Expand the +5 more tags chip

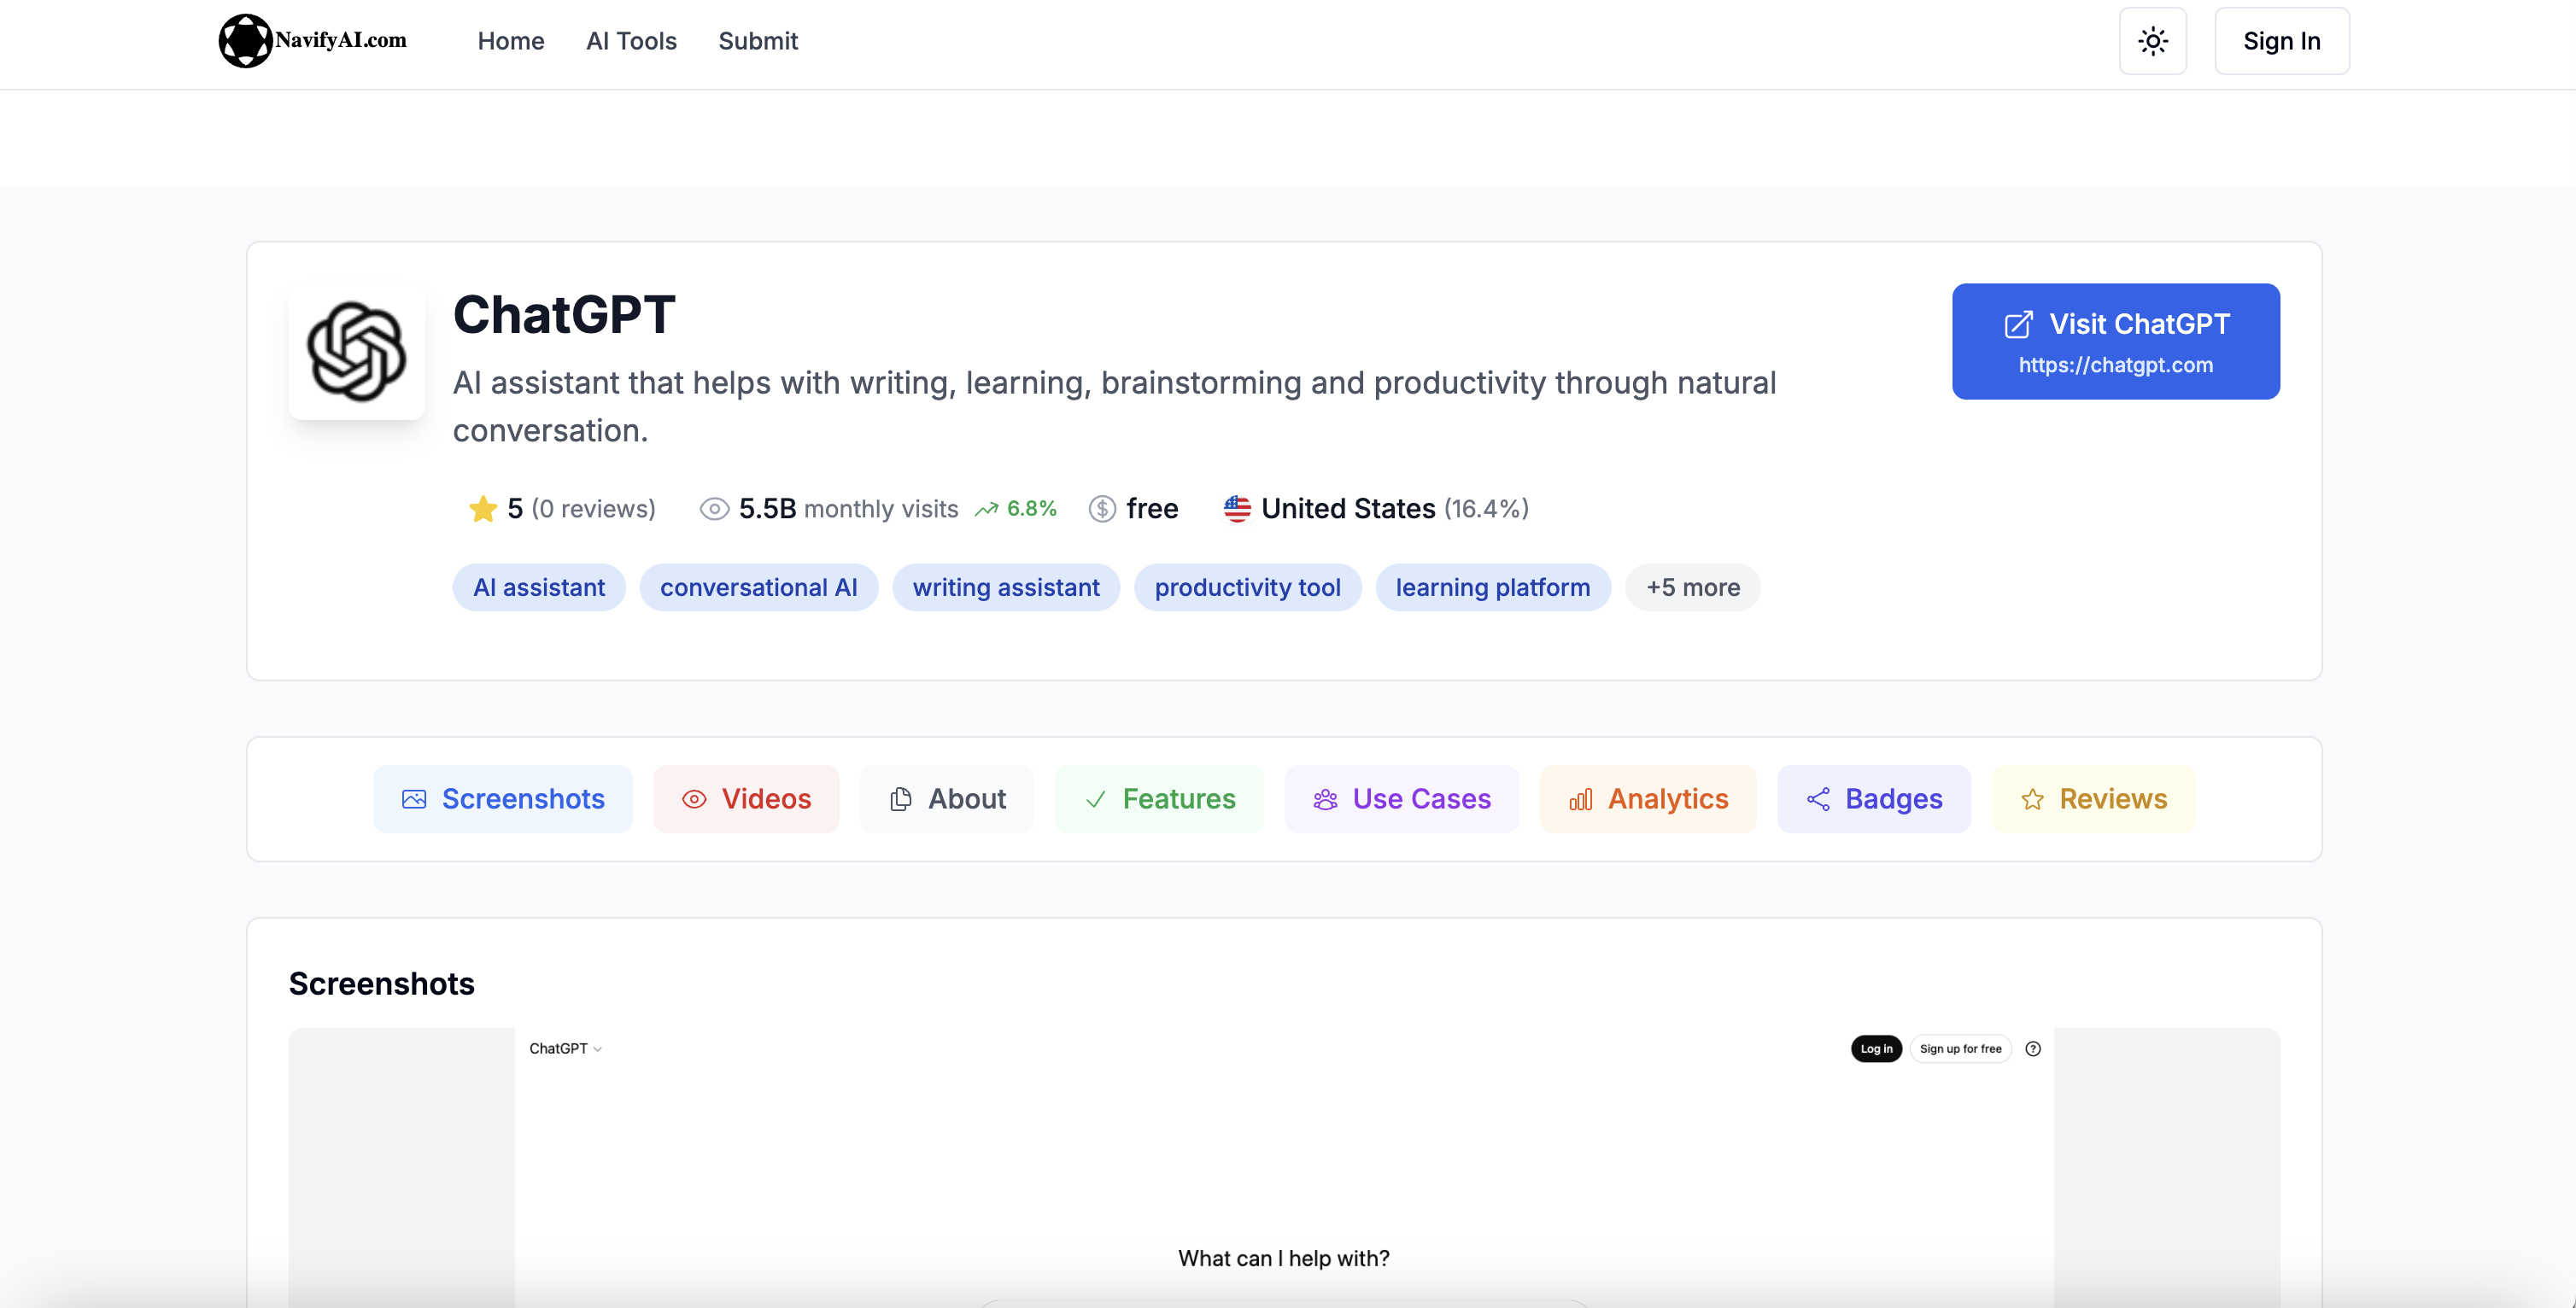[x=1693, y=587]
